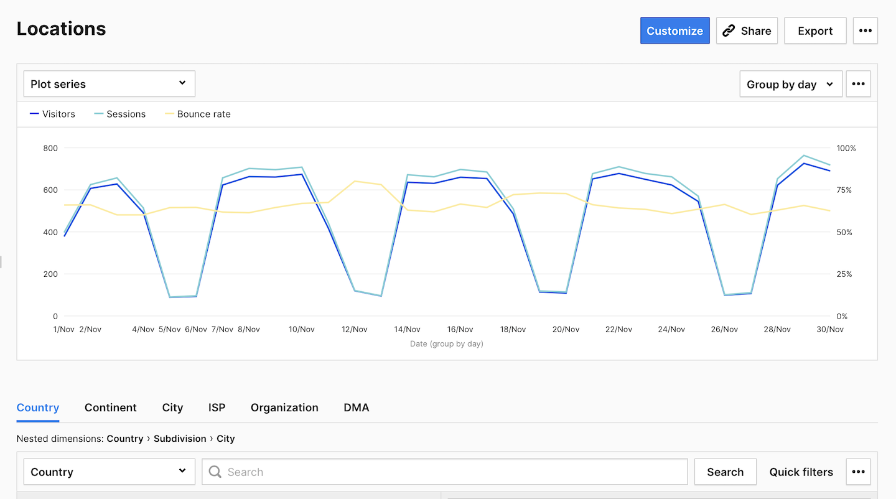
Task: Click the Export button
Action: coord(815,30)
